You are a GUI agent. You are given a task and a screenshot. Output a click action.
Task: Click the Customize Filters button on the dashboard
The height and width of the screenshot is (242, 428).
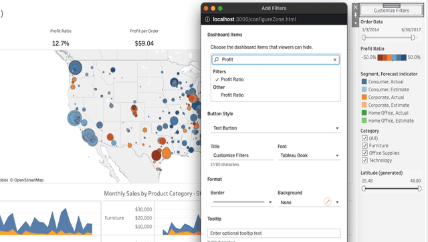[x=391, y=11]
